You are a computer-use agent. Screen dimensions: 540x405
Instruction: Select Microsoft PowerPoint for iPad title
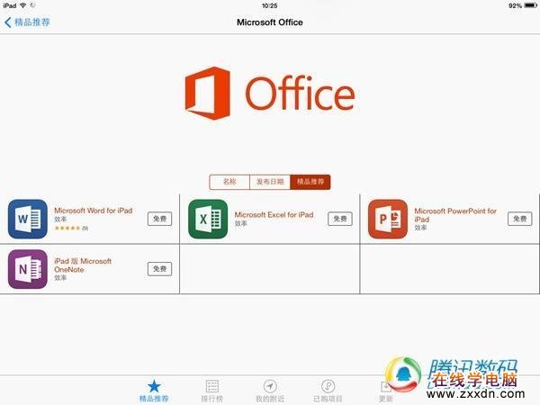[x=455, y=215]
